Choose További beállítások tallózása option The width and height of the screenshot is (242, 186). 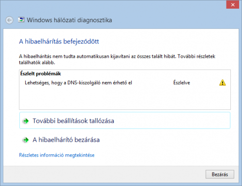pyautogui.click(x=125, y=120)
